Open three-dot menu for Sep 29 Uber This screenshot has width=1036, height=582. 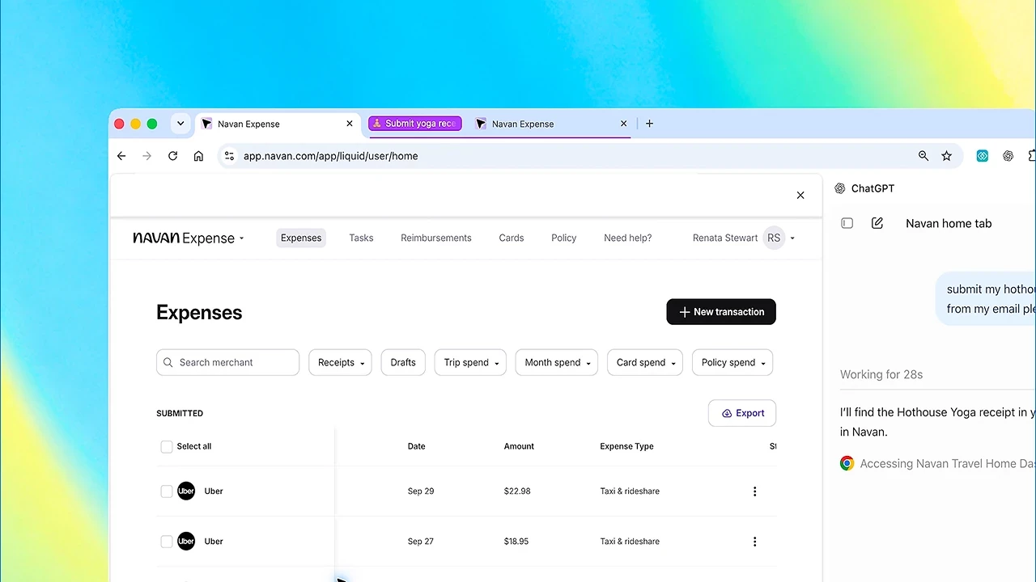754,491
